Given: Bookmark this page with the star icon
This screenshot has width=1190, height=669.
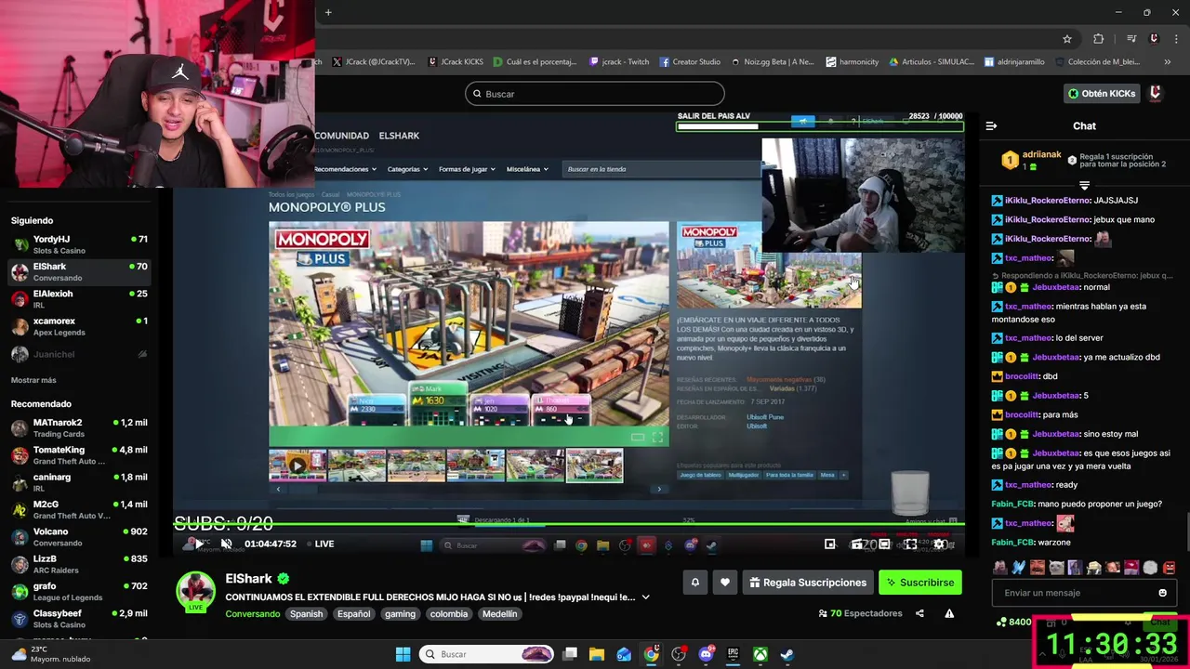Looking at the screenshot, I should click(1067, 38).
